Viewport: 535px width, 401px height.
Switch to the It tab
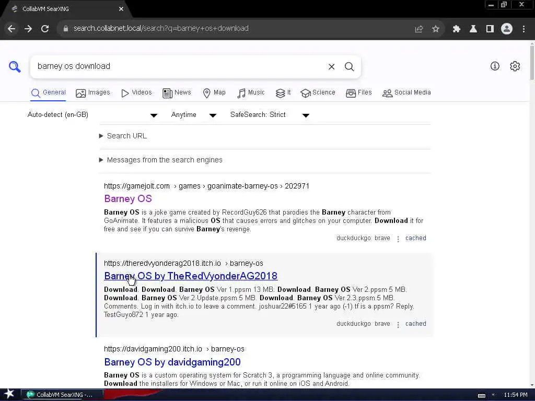pos(283,93)
